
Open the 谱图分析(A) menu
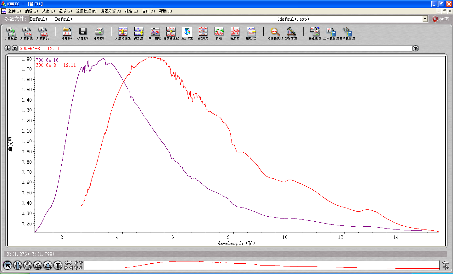tap(111, 11)
